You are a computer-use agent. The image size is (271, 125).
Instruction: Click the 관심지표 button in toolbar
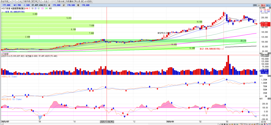coord(4,1)
